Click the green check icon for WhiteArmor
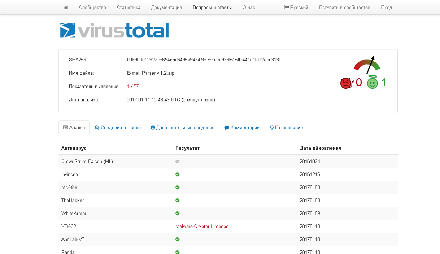Screen dimensions: 440x254 178,214
